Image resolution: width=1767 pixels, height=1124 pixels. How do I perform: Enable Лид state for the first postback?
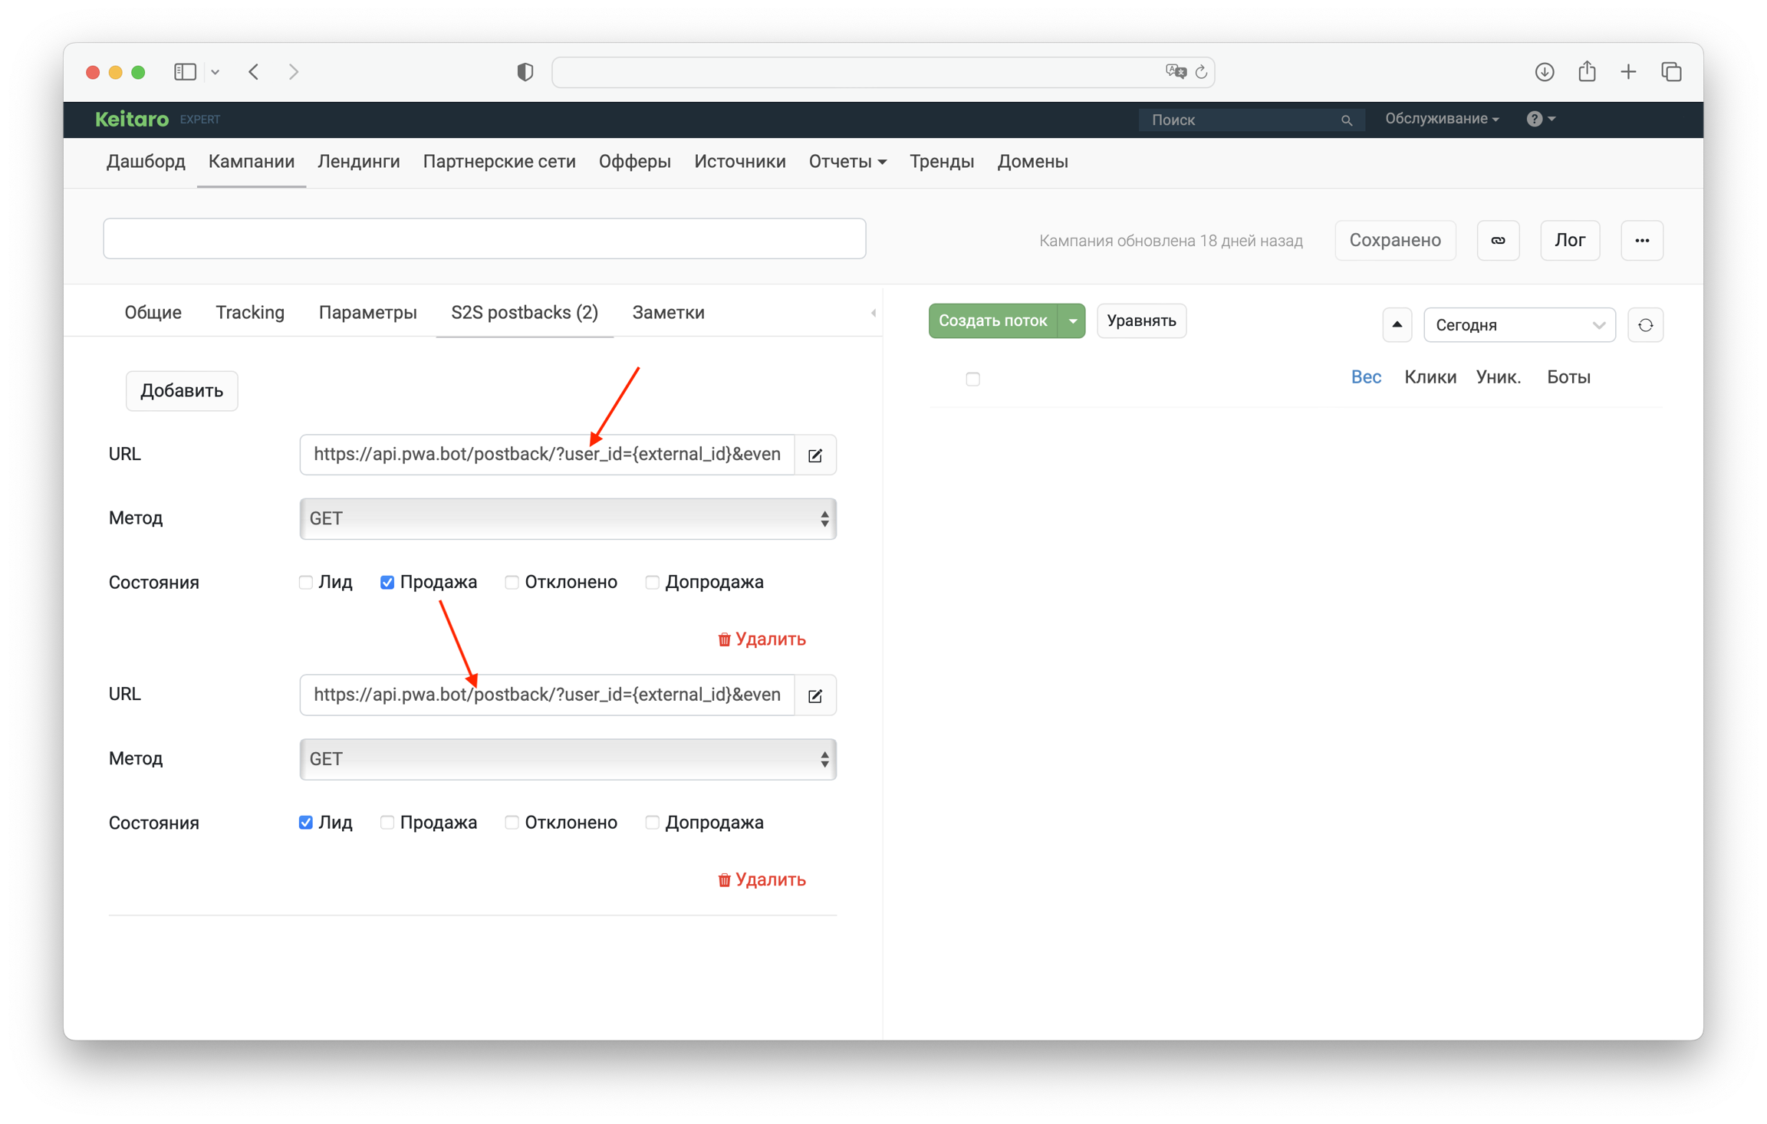point(306,583)
